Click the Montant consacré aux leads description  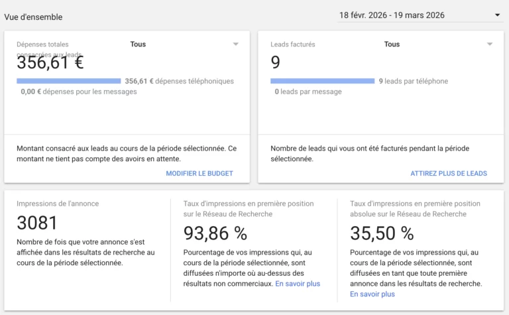click(x=127, y=154)
